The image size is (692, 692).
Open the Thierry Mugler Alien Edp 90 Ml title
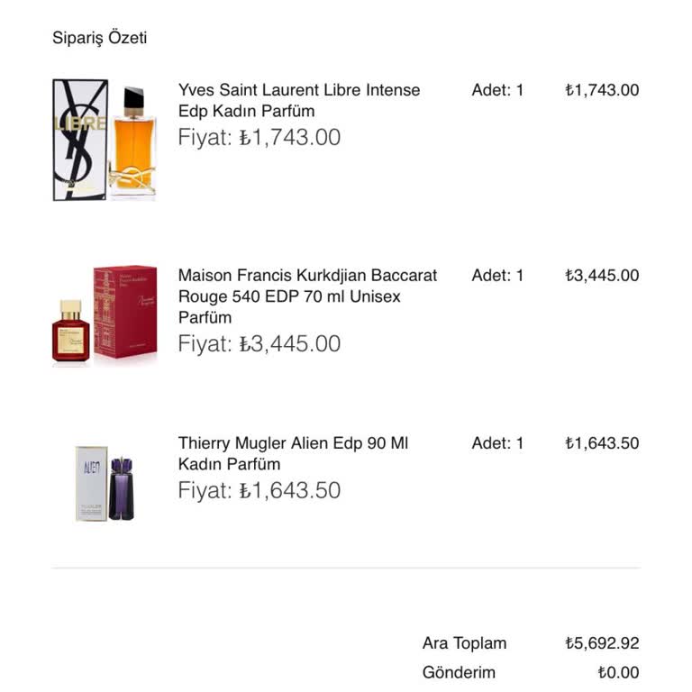pos(293,453)
